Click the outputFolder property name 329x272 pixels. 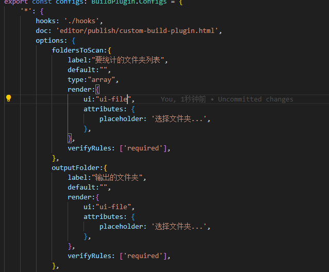click(75, 167)
